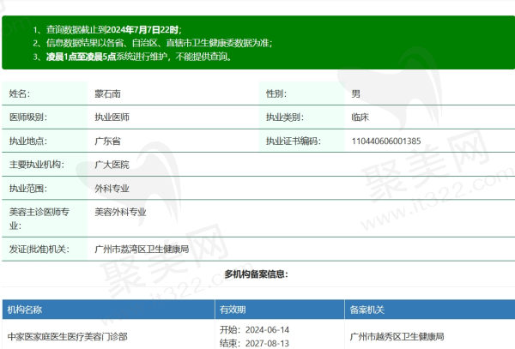Click the 有效期 column header
This screenshot has width=515, height=349.
pyautogui.click(x=233, y=310)
